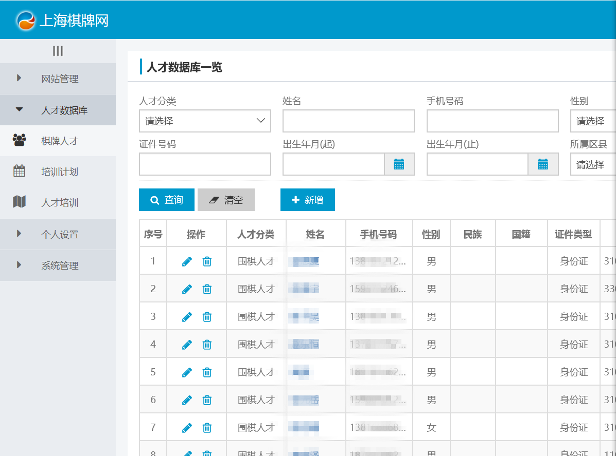
Task: Open the 性别 select dropdown
Action: click(593, 121)
